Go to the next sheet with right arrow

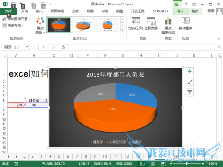click(x=16, y=156)
